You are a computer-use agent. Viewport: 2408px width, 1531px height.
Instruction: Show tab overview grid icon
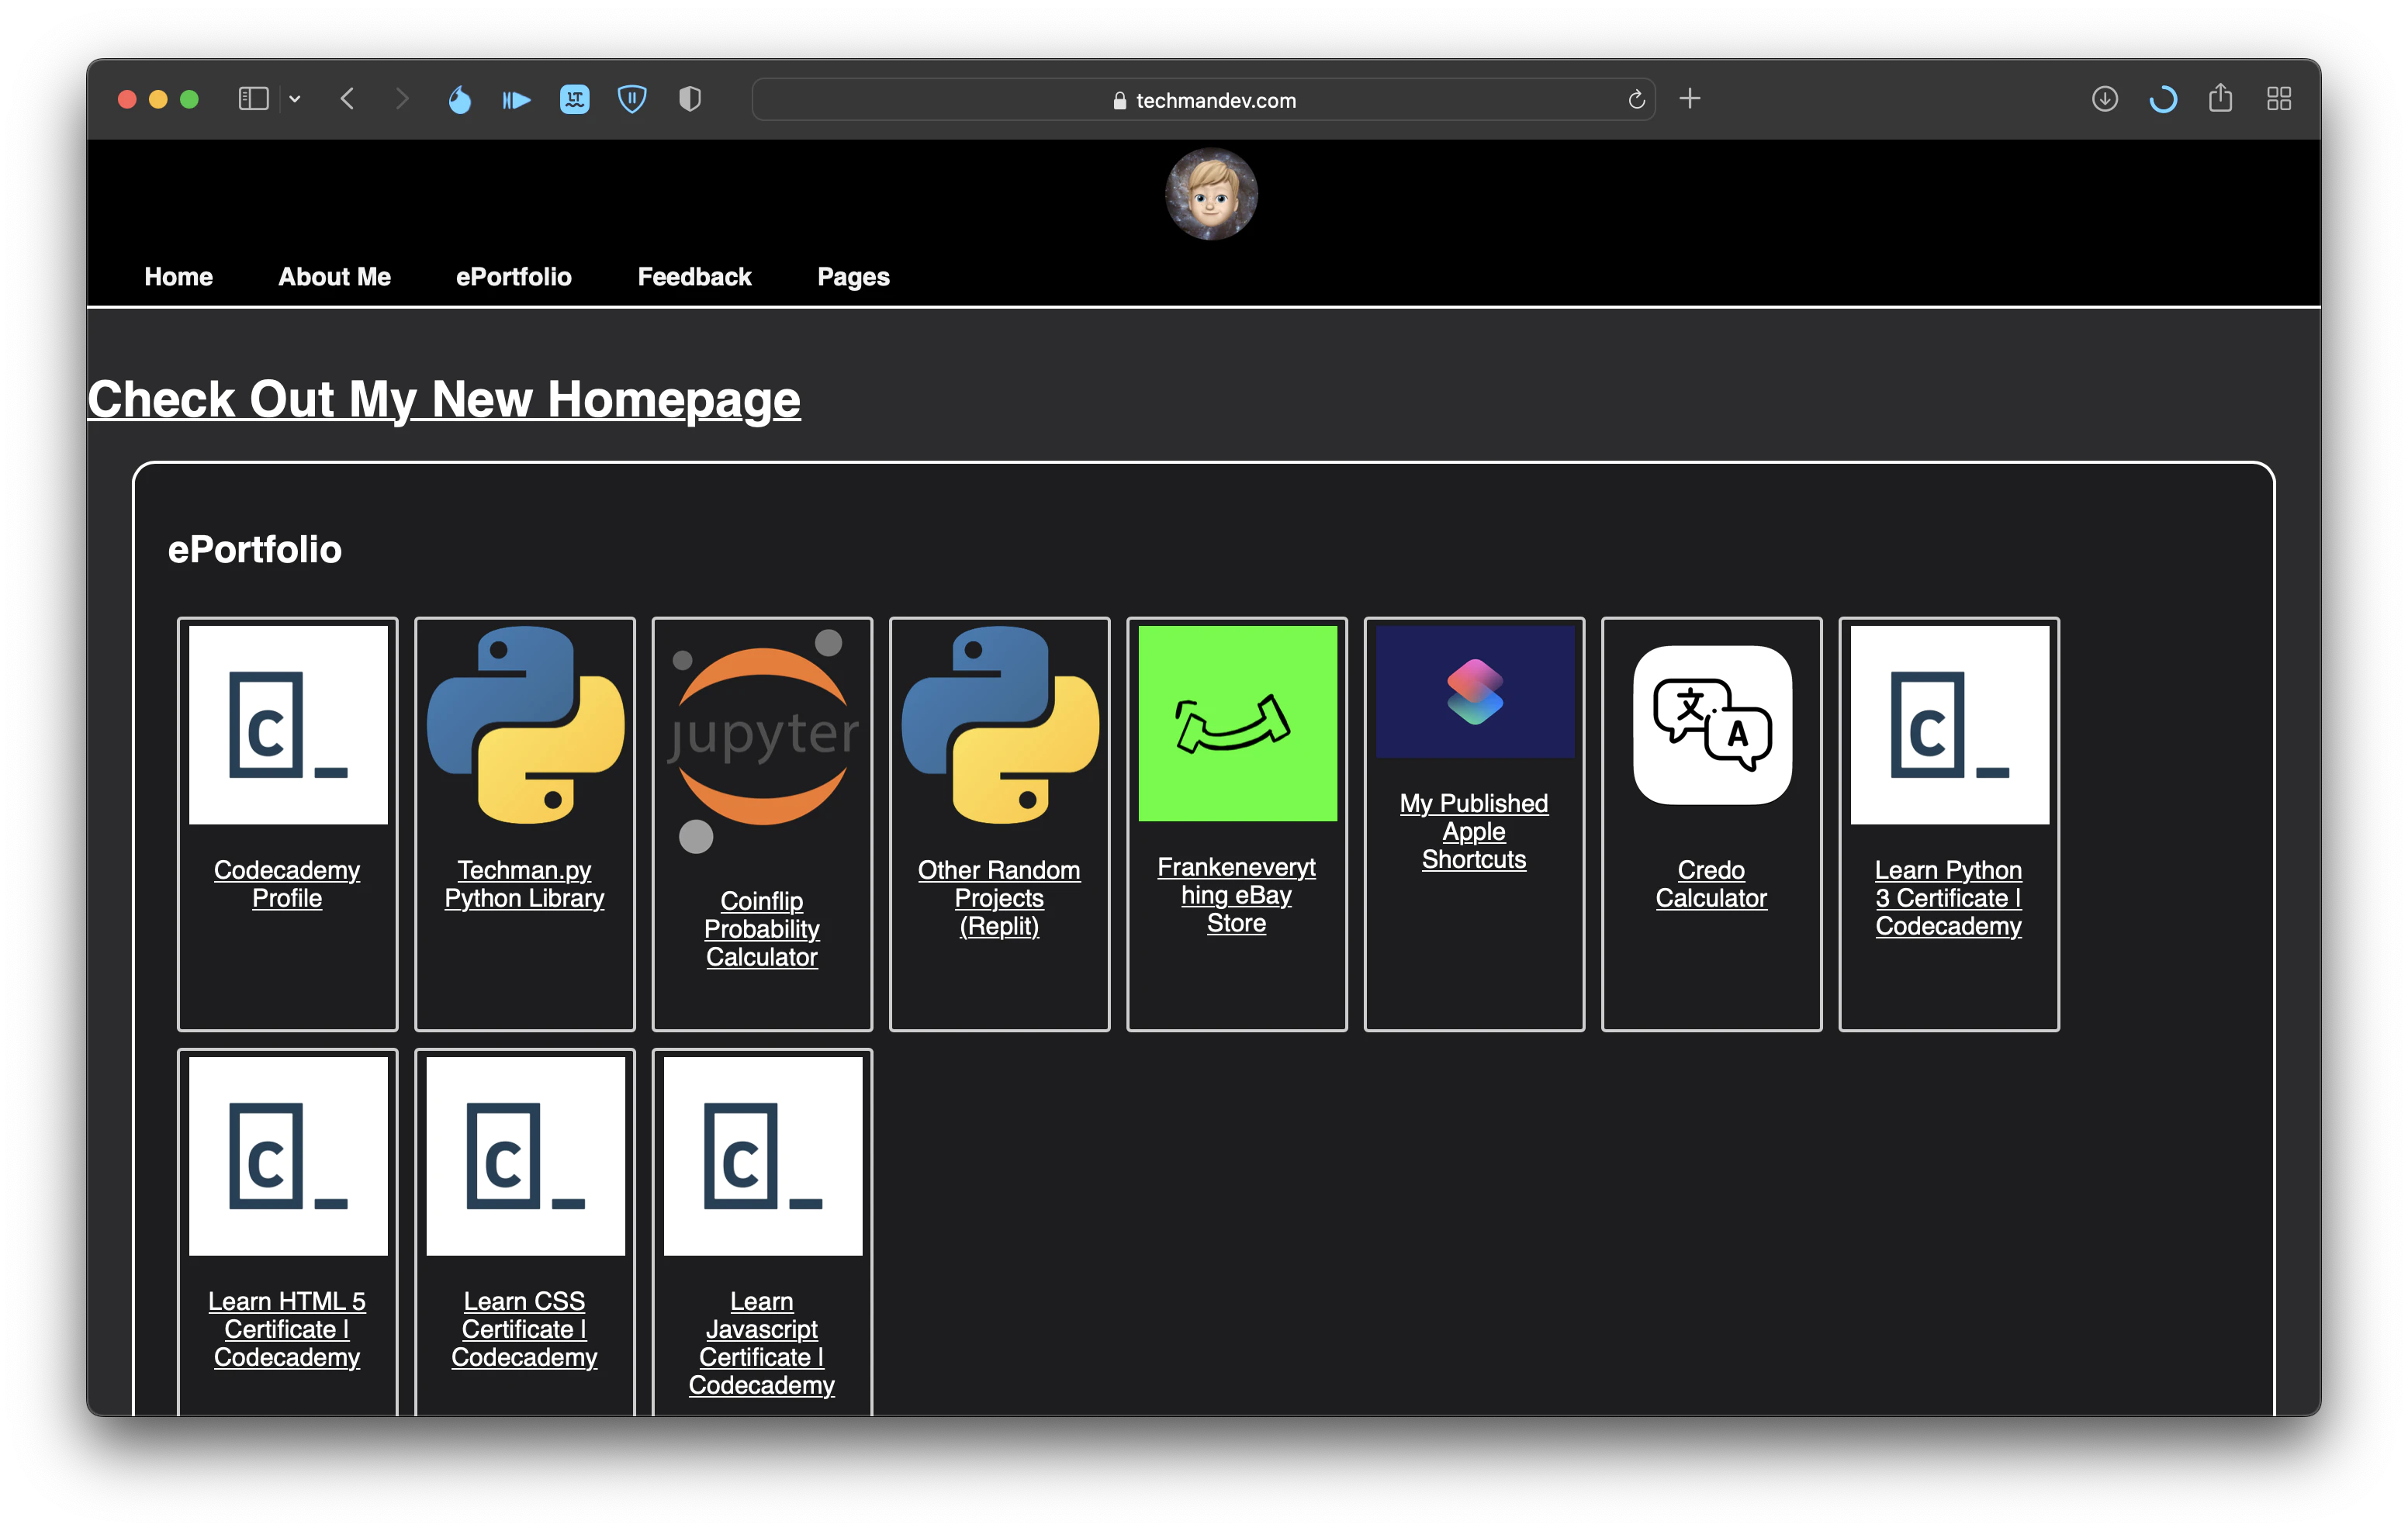pyautogui.click(x=2279, y=99)
